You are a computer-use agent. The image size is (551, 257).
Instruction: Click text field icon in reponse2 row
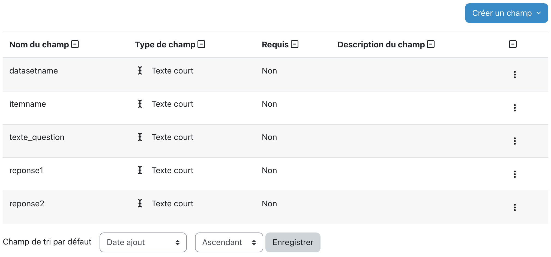click(140, 204)
